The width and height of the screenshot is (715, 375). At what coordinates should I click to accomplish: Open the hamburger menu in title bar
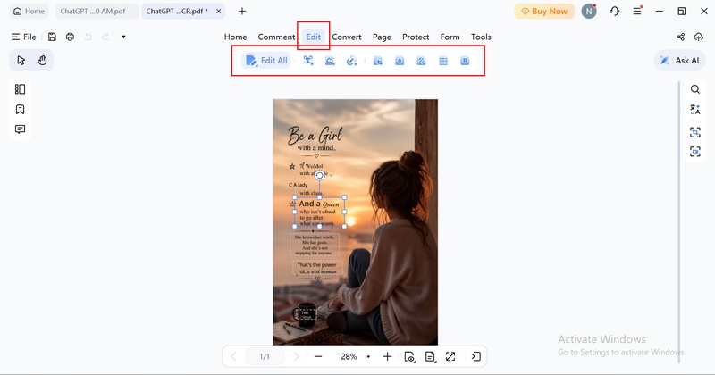[x=637, y=12]
